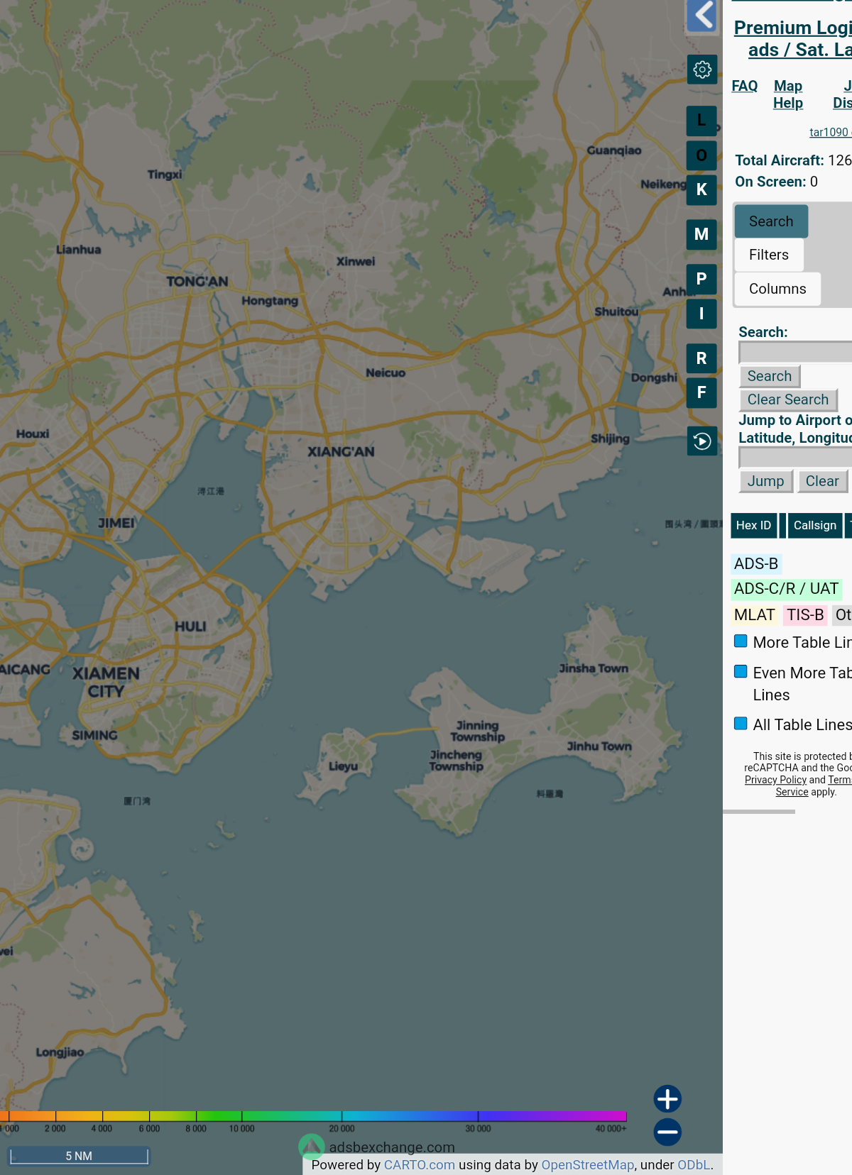Sort by the Callsign column
Image resolution: width=852 pixels, height=1175 pixels.
(815, 526)
